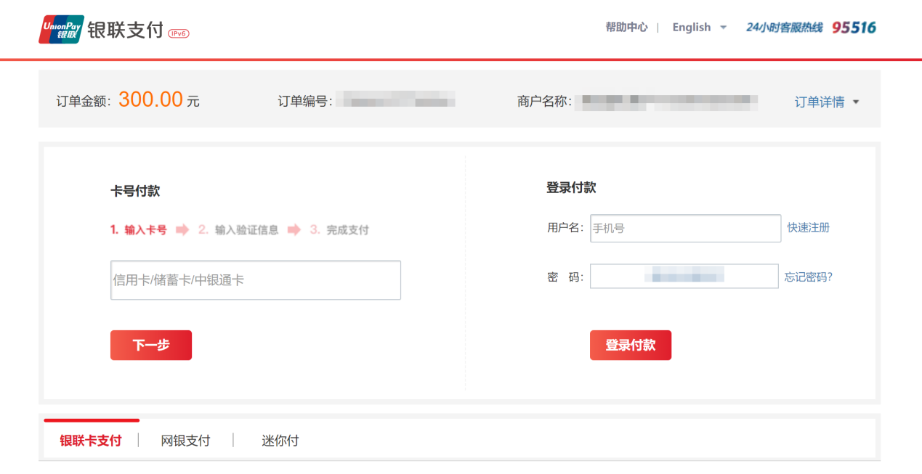Click the 95516 hotline number
Screen dimensions: 922x474
click(854, 28)
